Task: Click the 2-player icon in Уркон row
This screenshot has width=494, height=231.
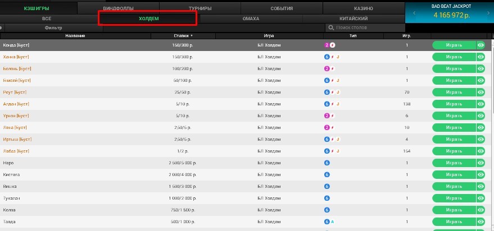Action: [x=327, y=115]
